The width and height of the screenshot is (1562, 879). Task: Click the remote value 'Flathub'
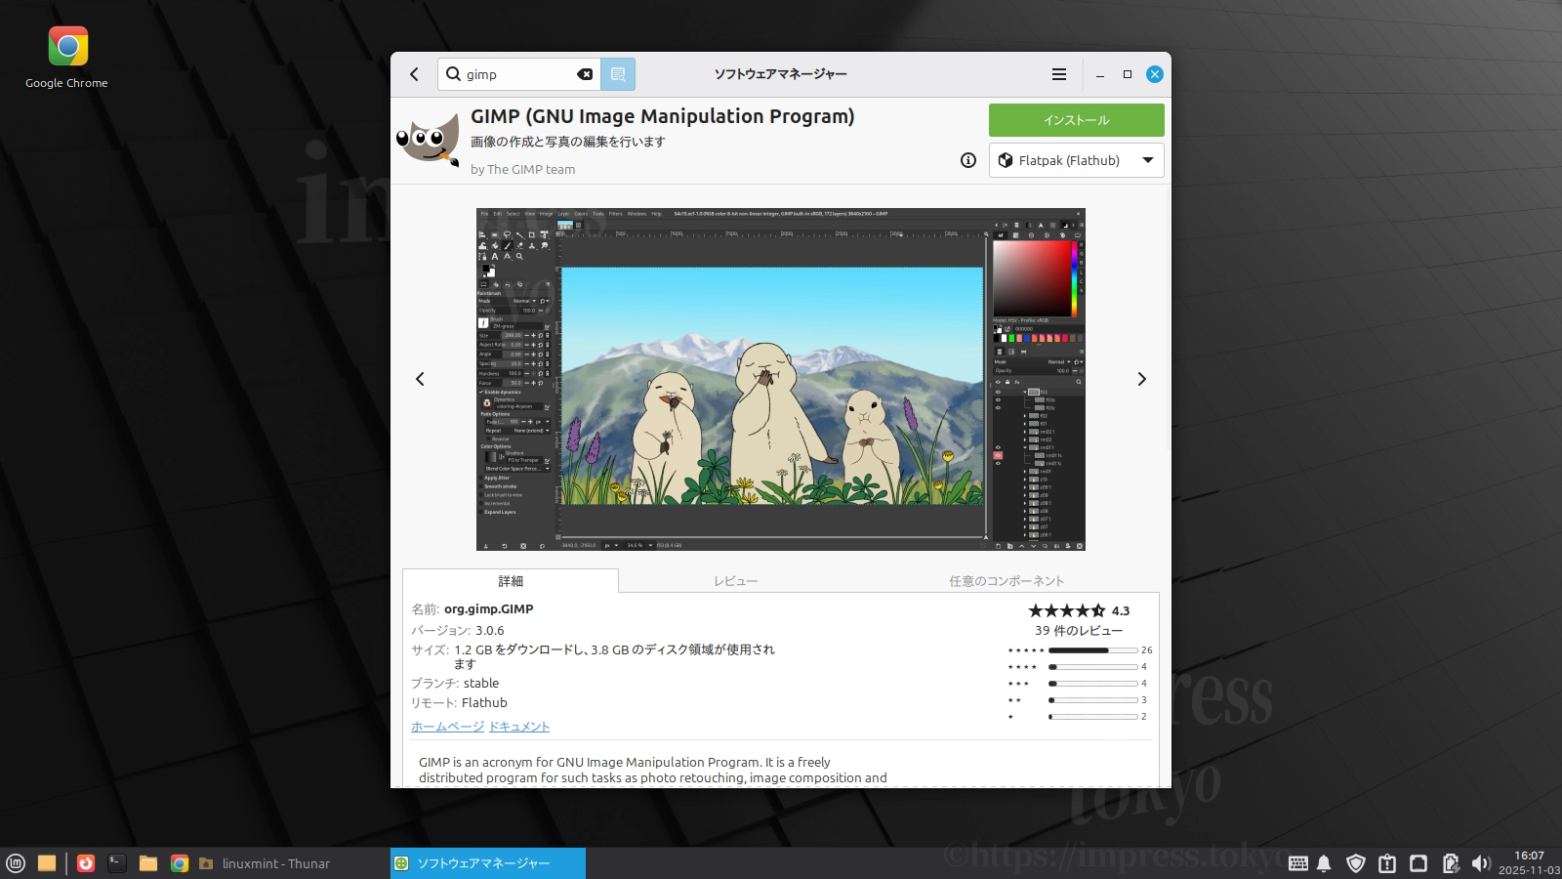click(x=484, y=703)
